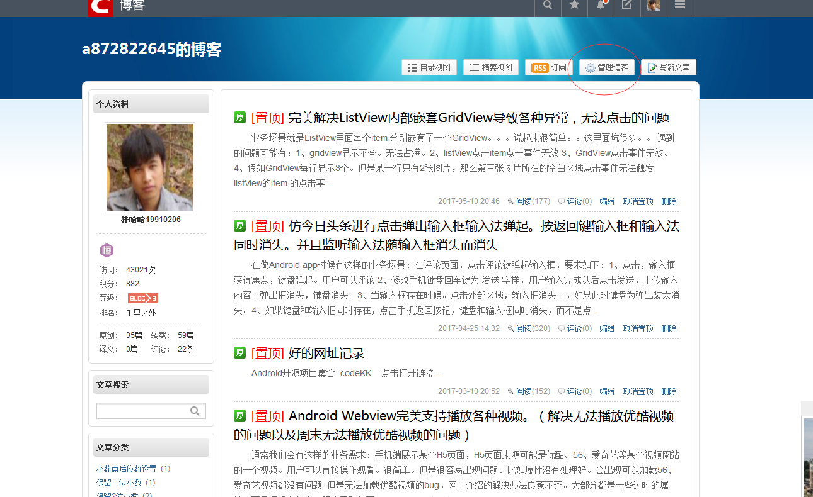Image resolution: width=813 pixels, height=497 pixels.
Task: Click the ranking text 千里之外
Action: 141,313
